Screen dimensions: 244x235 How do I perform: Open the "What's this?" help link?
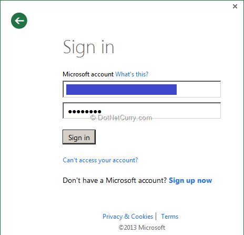pyautogui.click(x=131, y=74)
